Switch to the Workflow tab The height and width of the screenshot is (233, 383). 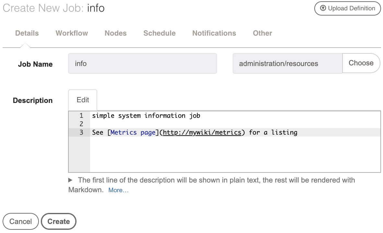(72, 33)
